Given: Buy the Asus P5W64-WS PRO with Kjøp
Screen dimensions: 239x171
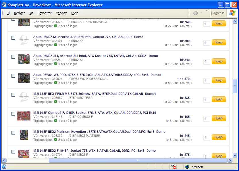Looking at the screenshot, I should [219, 80].
